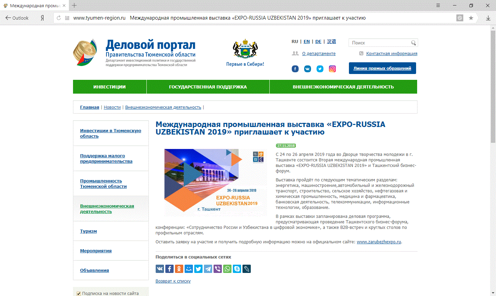Screen dimensions: 496x296
Task: Open browser hamburger menu
Action: 438,6
